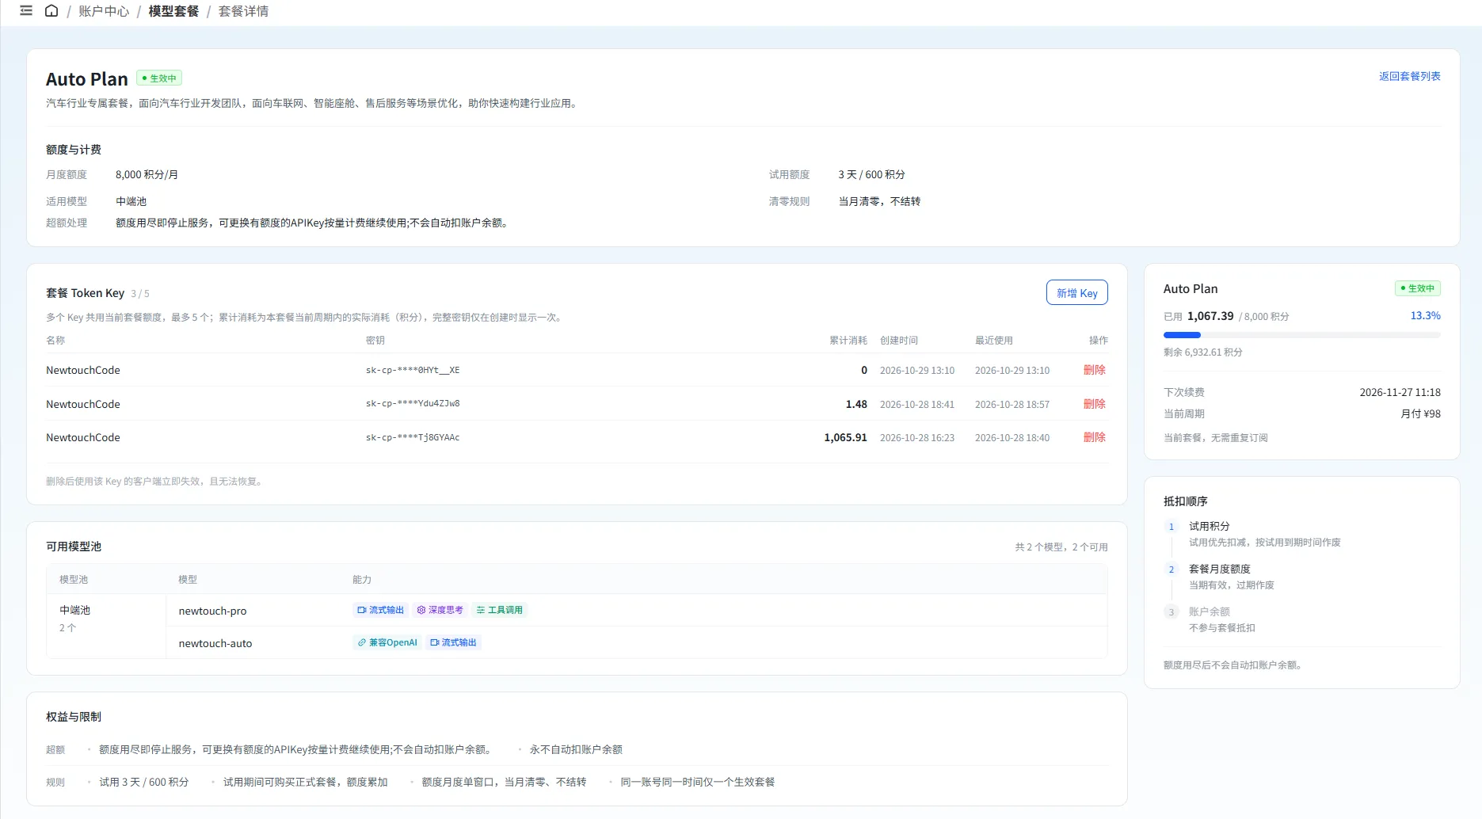
Task: Select key text sk-cp-****Ydu4ZJw8
Action: point(413,404)
